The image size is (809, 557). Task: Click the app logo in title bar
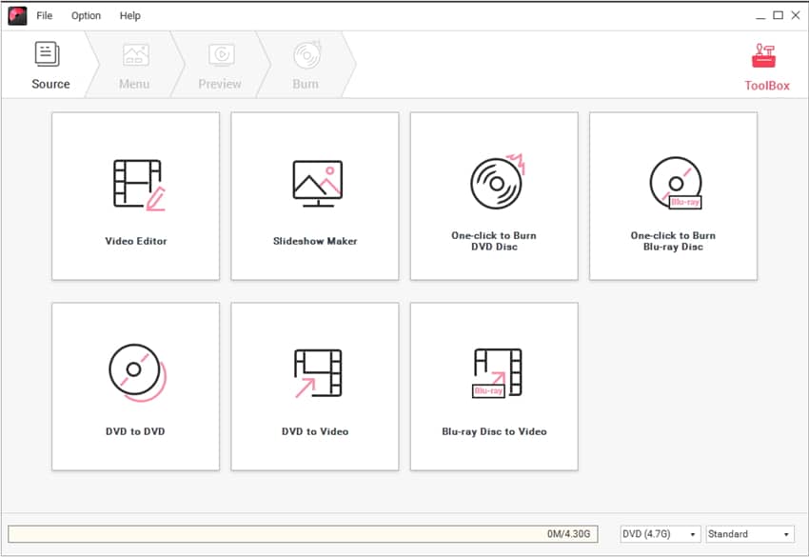[x=17, y=15]
